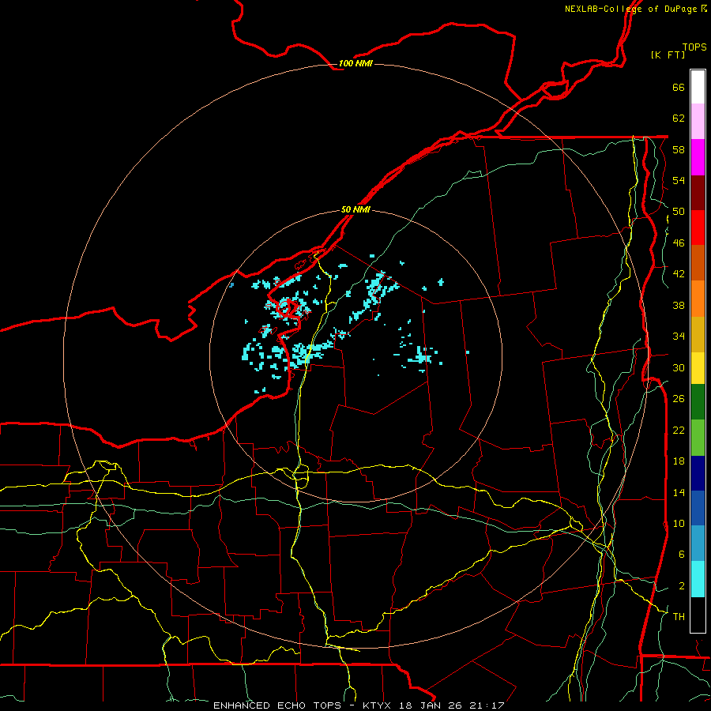711x711 pixels.
Task: Click the dark green swatch near 26
Action: pos(698,402)
